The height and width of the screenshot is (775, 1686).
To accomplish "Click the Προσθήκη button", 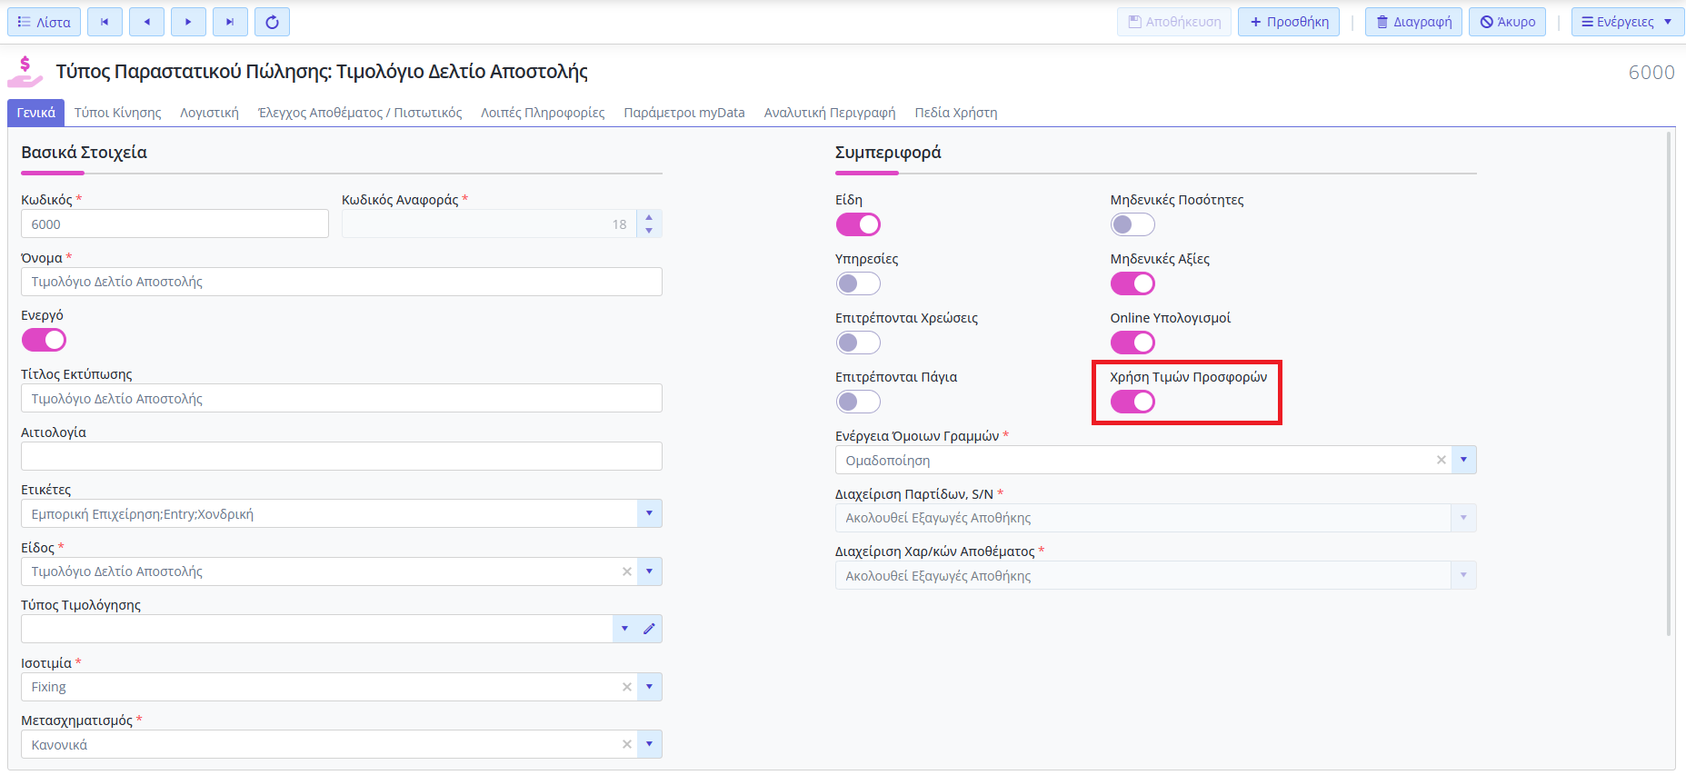I will pyautogui.click(x=1289, y=22).
